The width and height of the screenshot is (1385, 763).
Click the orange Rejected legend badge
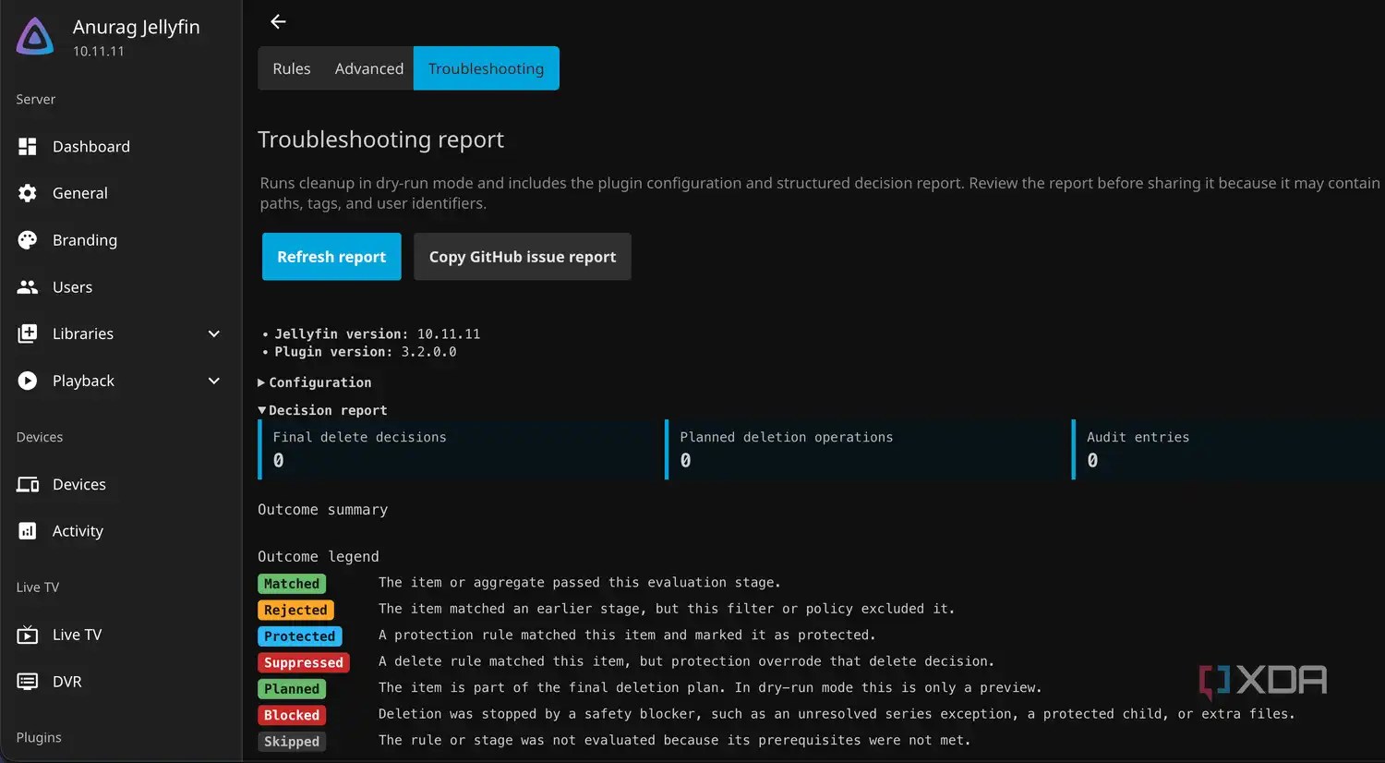[295, 610]
